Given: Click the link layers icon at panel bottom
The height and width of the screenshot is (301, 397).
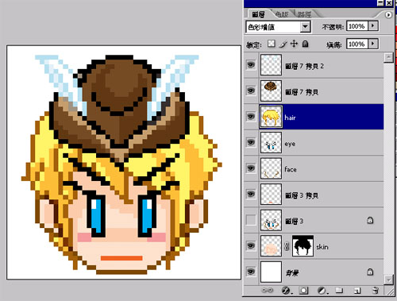Looking at the screenshot, I should coord(268,291).
